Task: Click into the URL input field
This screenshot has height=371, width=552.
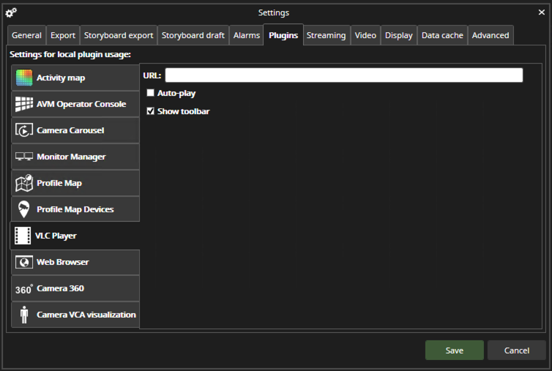Action: [343, 75]
